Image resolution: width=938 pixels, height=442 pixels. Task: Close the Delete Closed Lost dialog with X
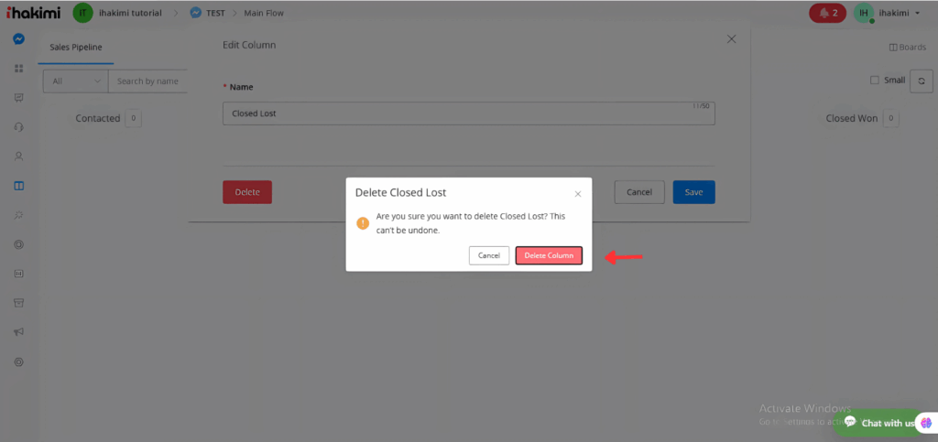[x=577, y=194]
